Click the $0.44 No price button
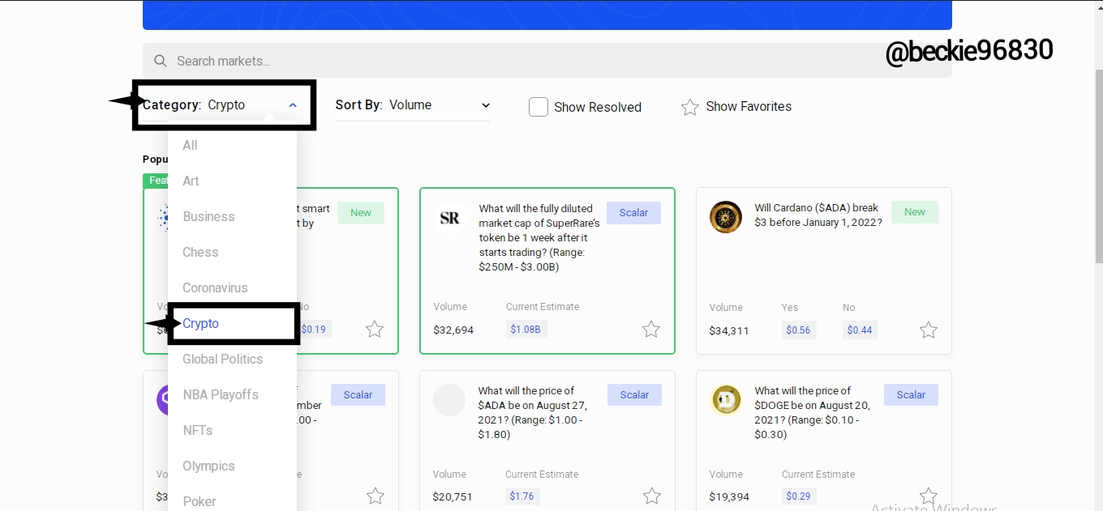1103x511 pixels. click(860, 330)
